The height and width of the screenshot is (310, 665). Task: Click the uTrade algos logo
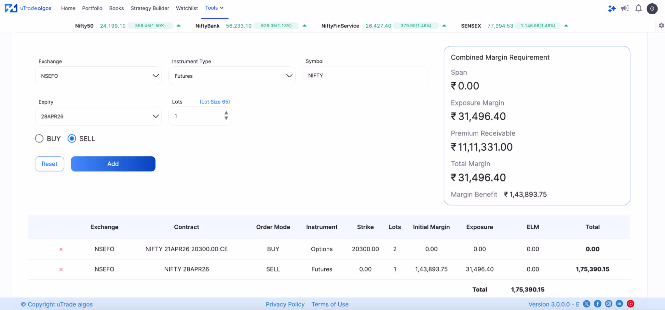click(28, 8)
